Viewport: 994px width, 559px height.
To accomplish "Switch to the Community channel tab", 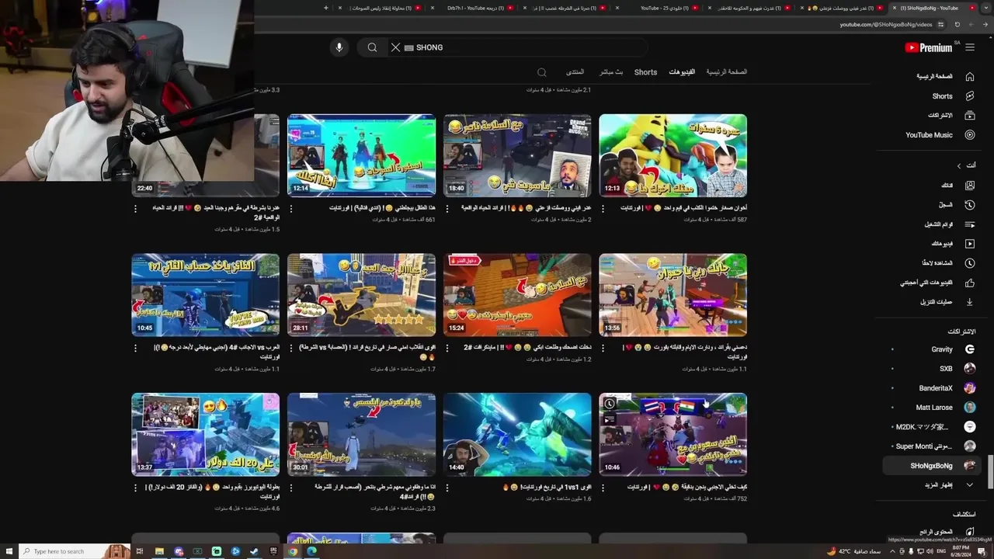I will coord(575,72).
